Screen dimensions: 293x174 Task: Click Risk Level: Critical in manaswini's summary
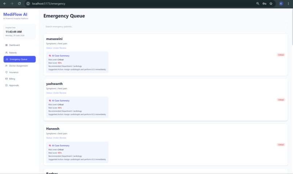[x=56, y=60]
